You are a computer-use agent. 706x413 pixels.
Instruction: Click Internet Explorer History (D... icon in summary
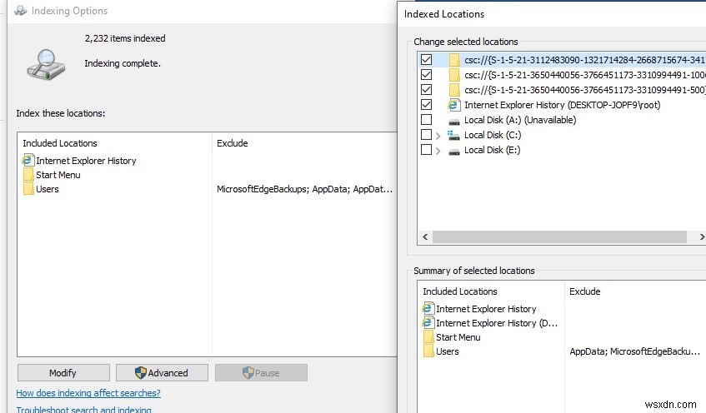click(428, 322)
